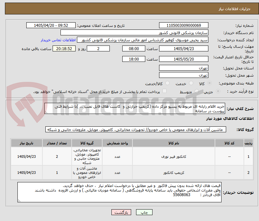Click the buyer organization name field

(134, 33)
